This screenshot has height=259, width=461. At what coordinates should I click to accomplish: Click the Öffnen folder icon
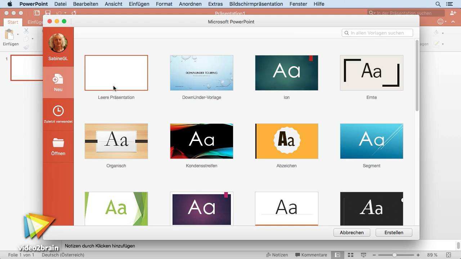click(x=58, y=143)
